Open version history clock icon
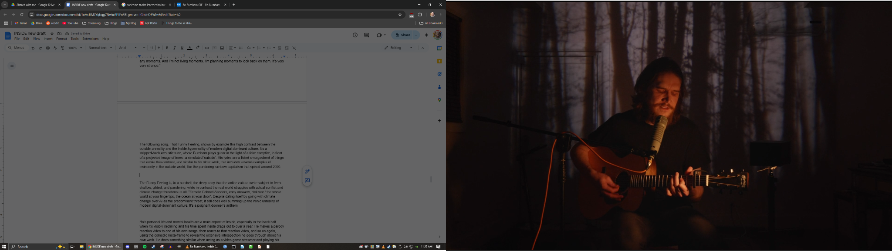 (355, 35)
